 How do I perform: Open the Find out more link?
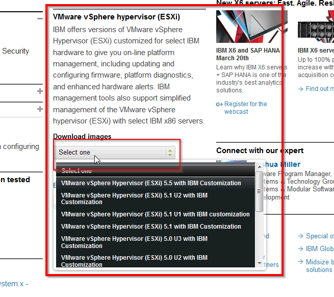[320, 89]
